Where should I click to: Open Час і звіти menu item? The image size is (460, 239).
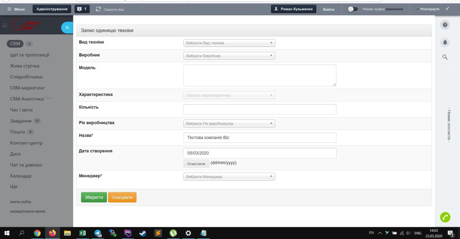21,110
